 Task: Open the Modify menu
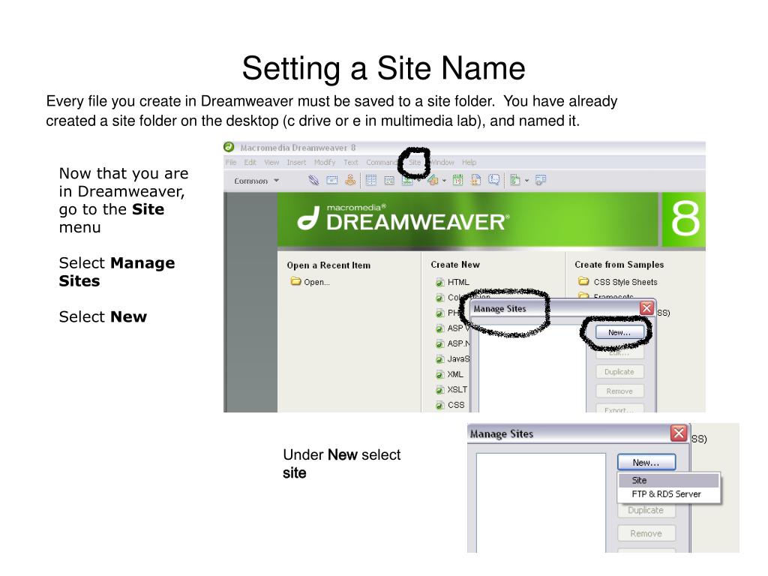coord(325,162)
